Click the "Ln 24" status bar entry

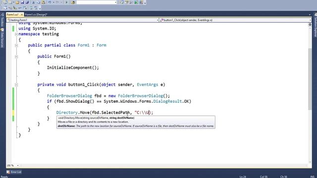point(243,177)
